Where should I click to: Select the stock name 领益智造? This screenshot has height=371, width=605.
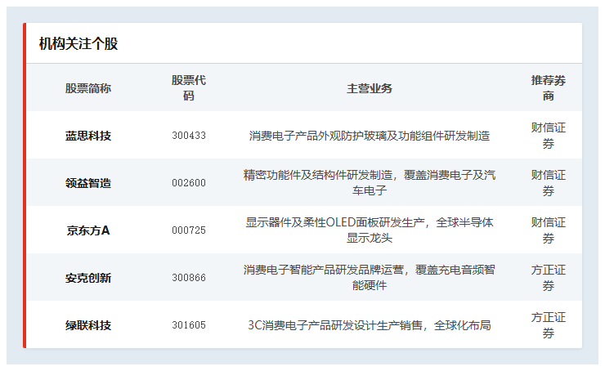88,183
